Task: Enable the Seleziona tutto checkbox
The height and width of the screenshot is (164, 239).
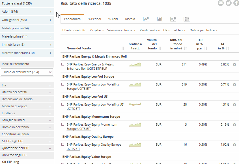Action: [64, 30]
